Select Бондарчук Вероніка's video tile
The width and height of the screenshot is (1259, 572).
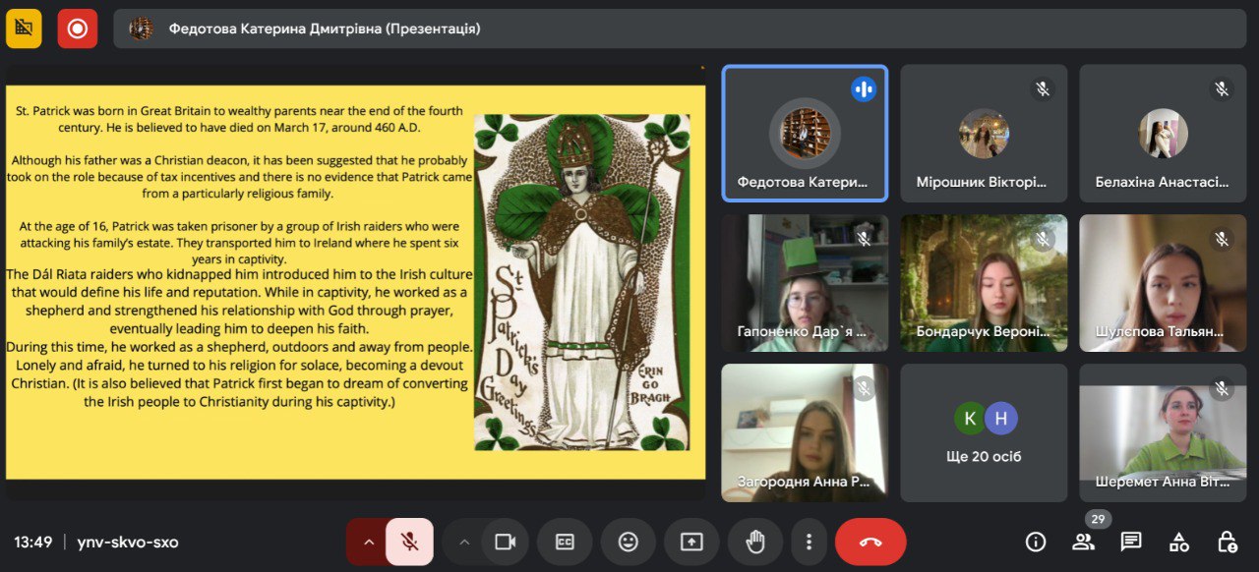(984, 283)
